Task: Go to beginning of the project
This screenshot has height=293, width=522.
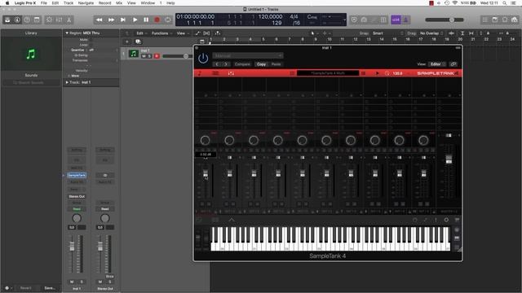Action: point(123,20)
